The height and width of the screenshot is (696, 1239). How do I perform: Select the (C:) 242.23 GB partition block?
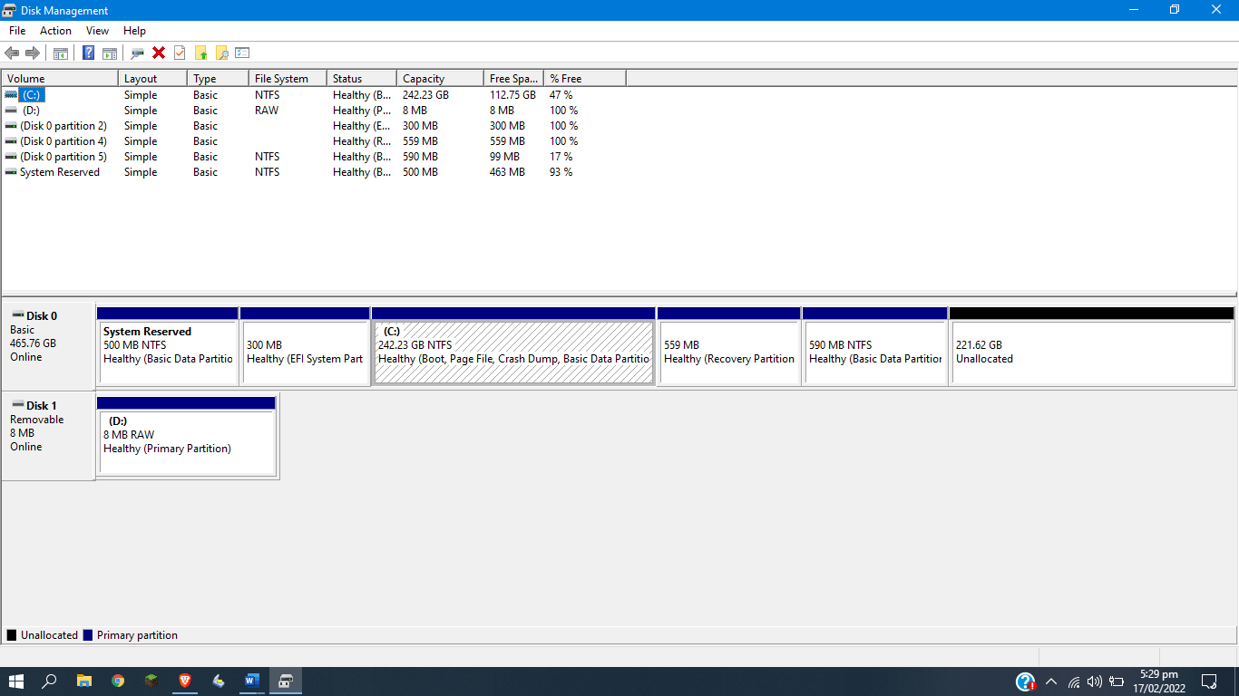513,346
